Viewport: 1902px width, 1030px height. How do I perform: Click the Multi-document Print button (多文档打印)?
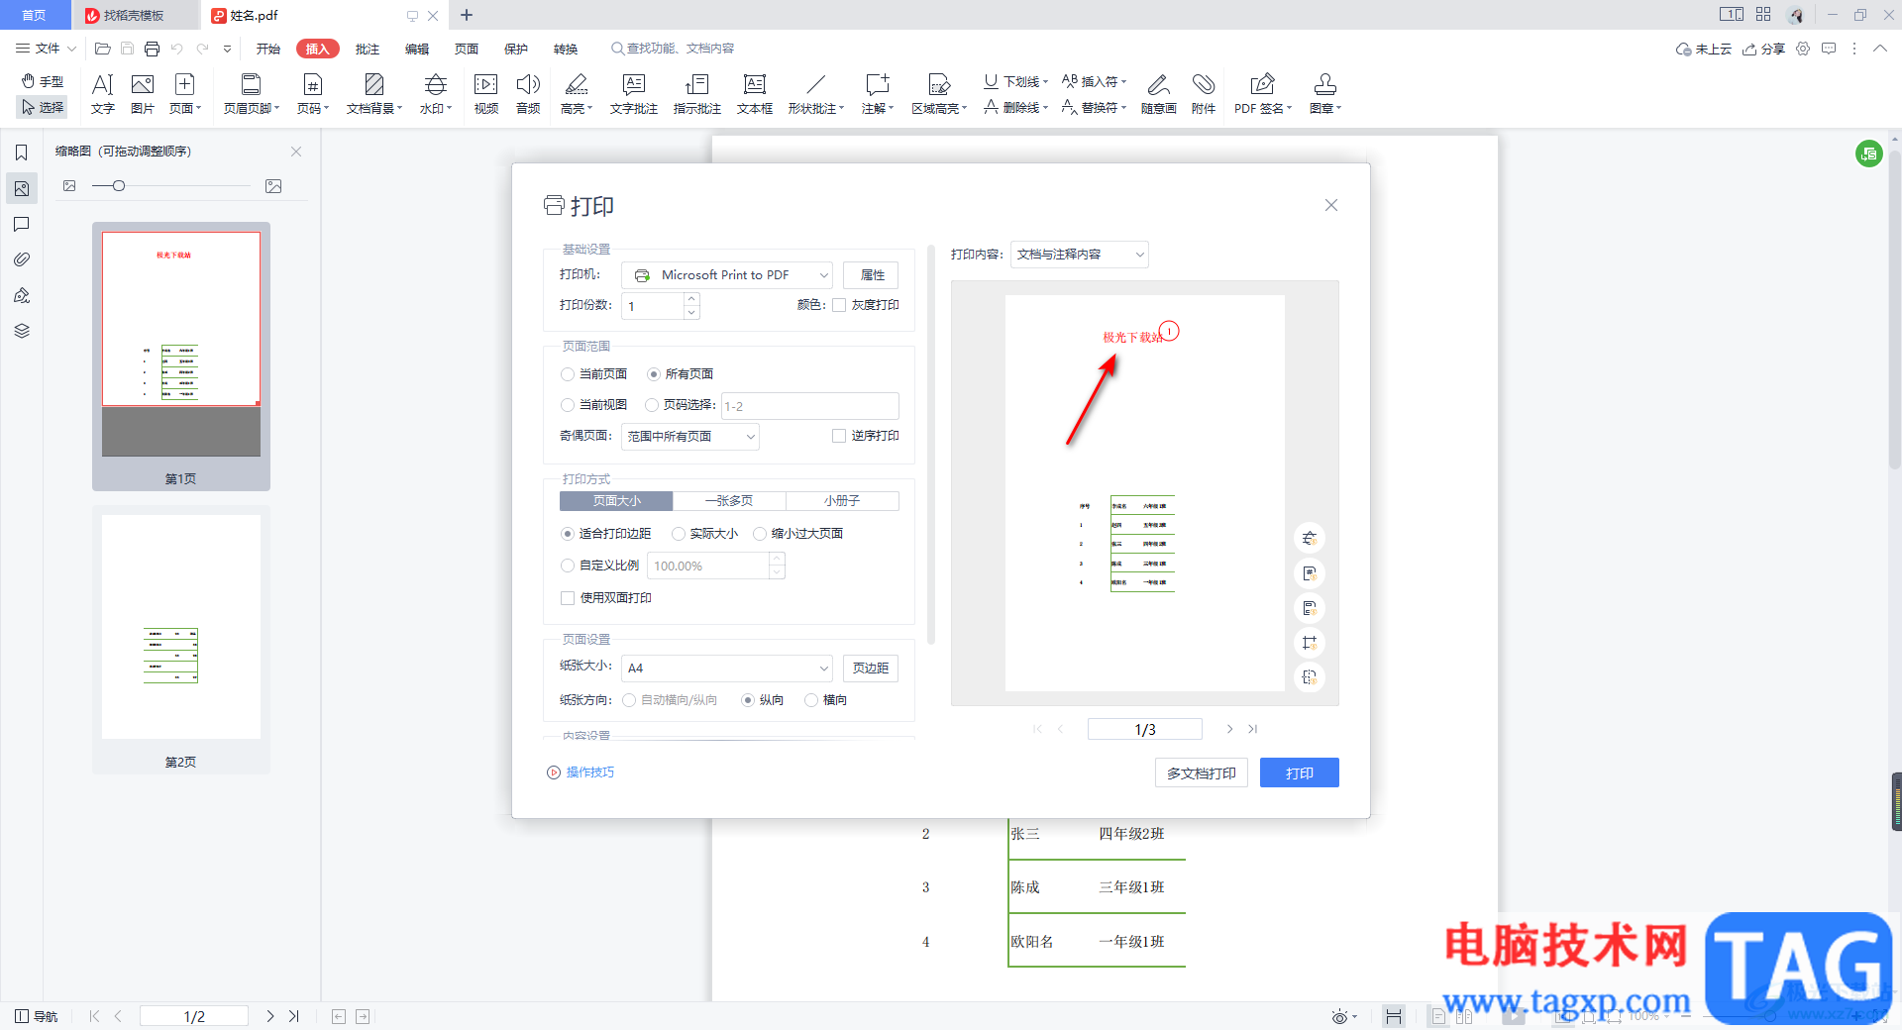[1202, 773]
